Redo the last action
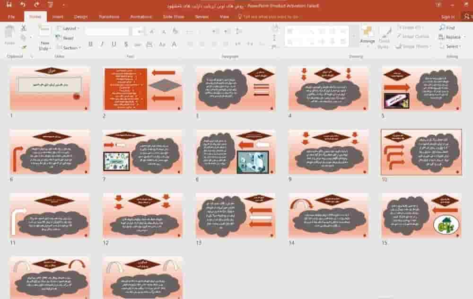 click(36, 5)
